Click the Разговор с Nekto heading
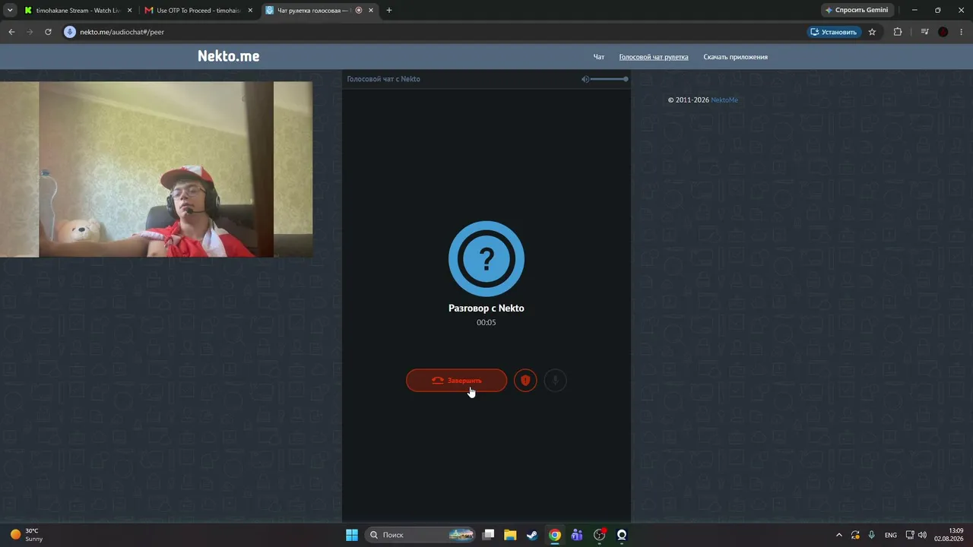The height and width of the screenshot is (547, 973). 486,308
